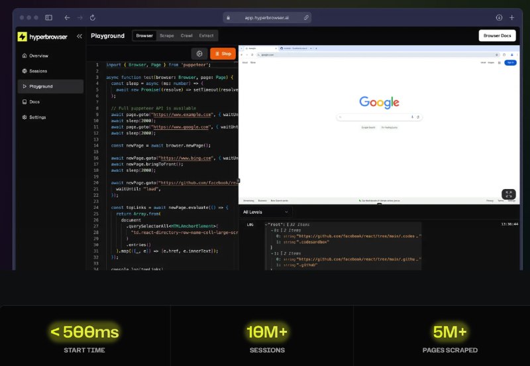Collapse the "root" JSON node
The width and height of the screenshot is (530, 366).
click(x=266, y=225)
